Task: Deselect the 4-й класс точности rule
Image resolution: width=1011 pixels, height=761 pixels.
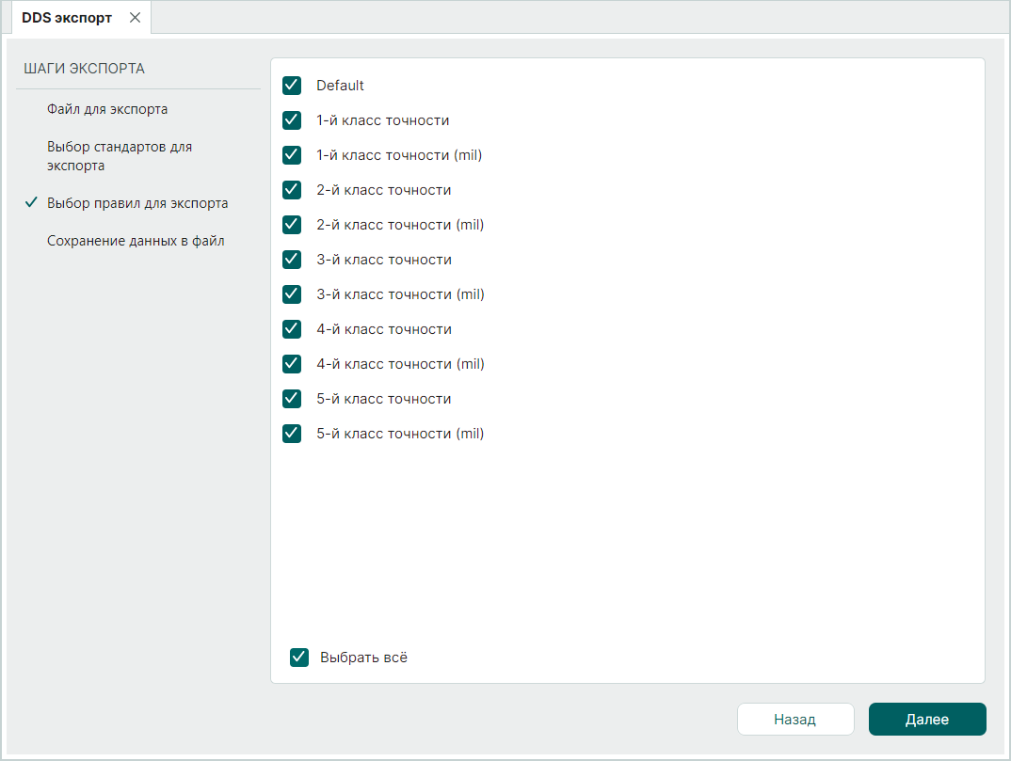Action: click(292, 329)
